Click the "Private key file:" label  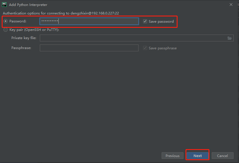(24, 38)
